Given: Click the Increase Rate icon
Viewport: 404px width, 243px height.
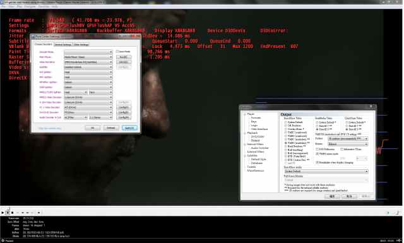Looking at the screenshot, I should (x=27, y=213).
